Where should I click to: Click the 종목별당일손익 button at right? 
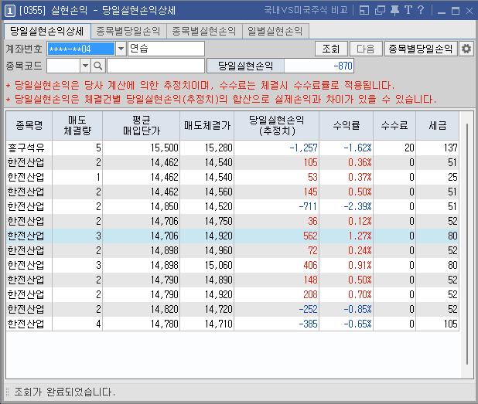[x=421, y=49]
